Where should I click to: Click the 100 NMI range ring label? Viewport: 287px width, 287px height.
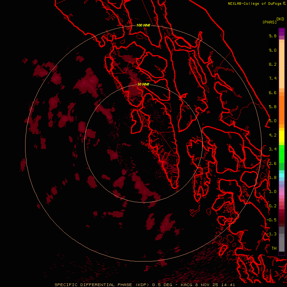click(143, 25)
